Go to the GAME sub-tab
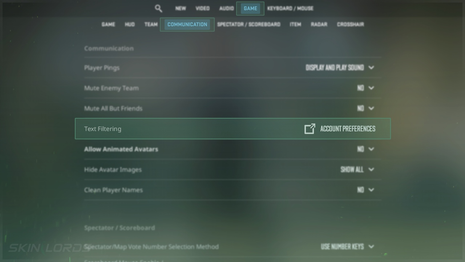This screenshot has height=262, width=465. 108,24
